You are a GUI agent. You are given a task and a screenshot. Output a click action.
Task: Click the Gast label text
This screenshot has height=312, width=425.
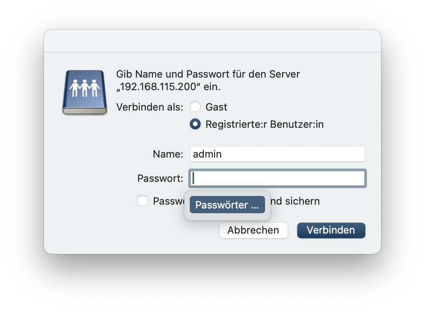pyautogui.click(x=216, y=107)
